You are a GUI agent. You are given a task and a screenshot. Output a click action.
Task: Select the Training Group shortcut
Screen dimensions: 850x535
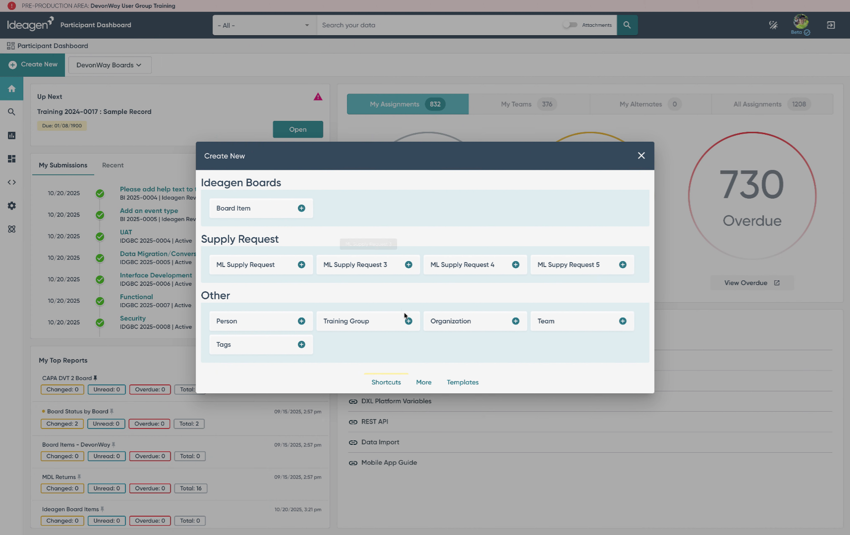(368, 321)
